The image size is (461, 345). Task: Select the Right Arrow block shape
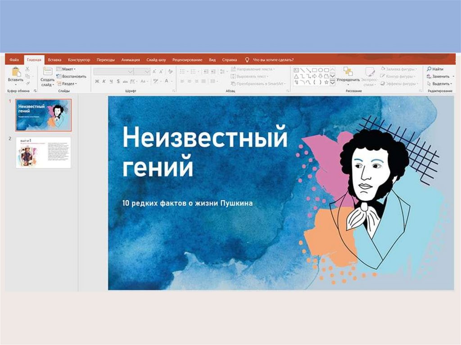click(314, 76)
